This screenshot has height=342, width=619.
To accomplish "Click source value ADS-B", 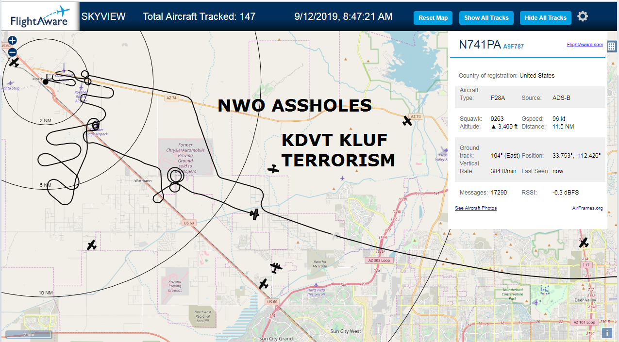I will coord(561,98).
